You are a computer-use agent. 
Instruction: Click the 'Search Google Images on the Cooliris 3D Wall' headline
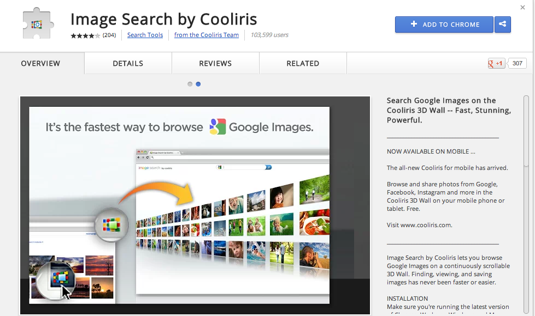tap(449, 110)
